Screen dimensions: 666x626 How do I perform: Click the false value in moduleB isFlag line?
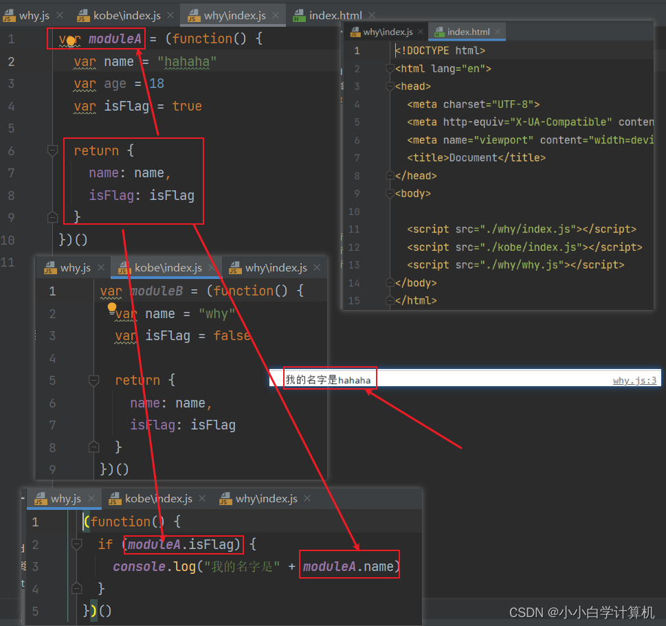point(232,336)
